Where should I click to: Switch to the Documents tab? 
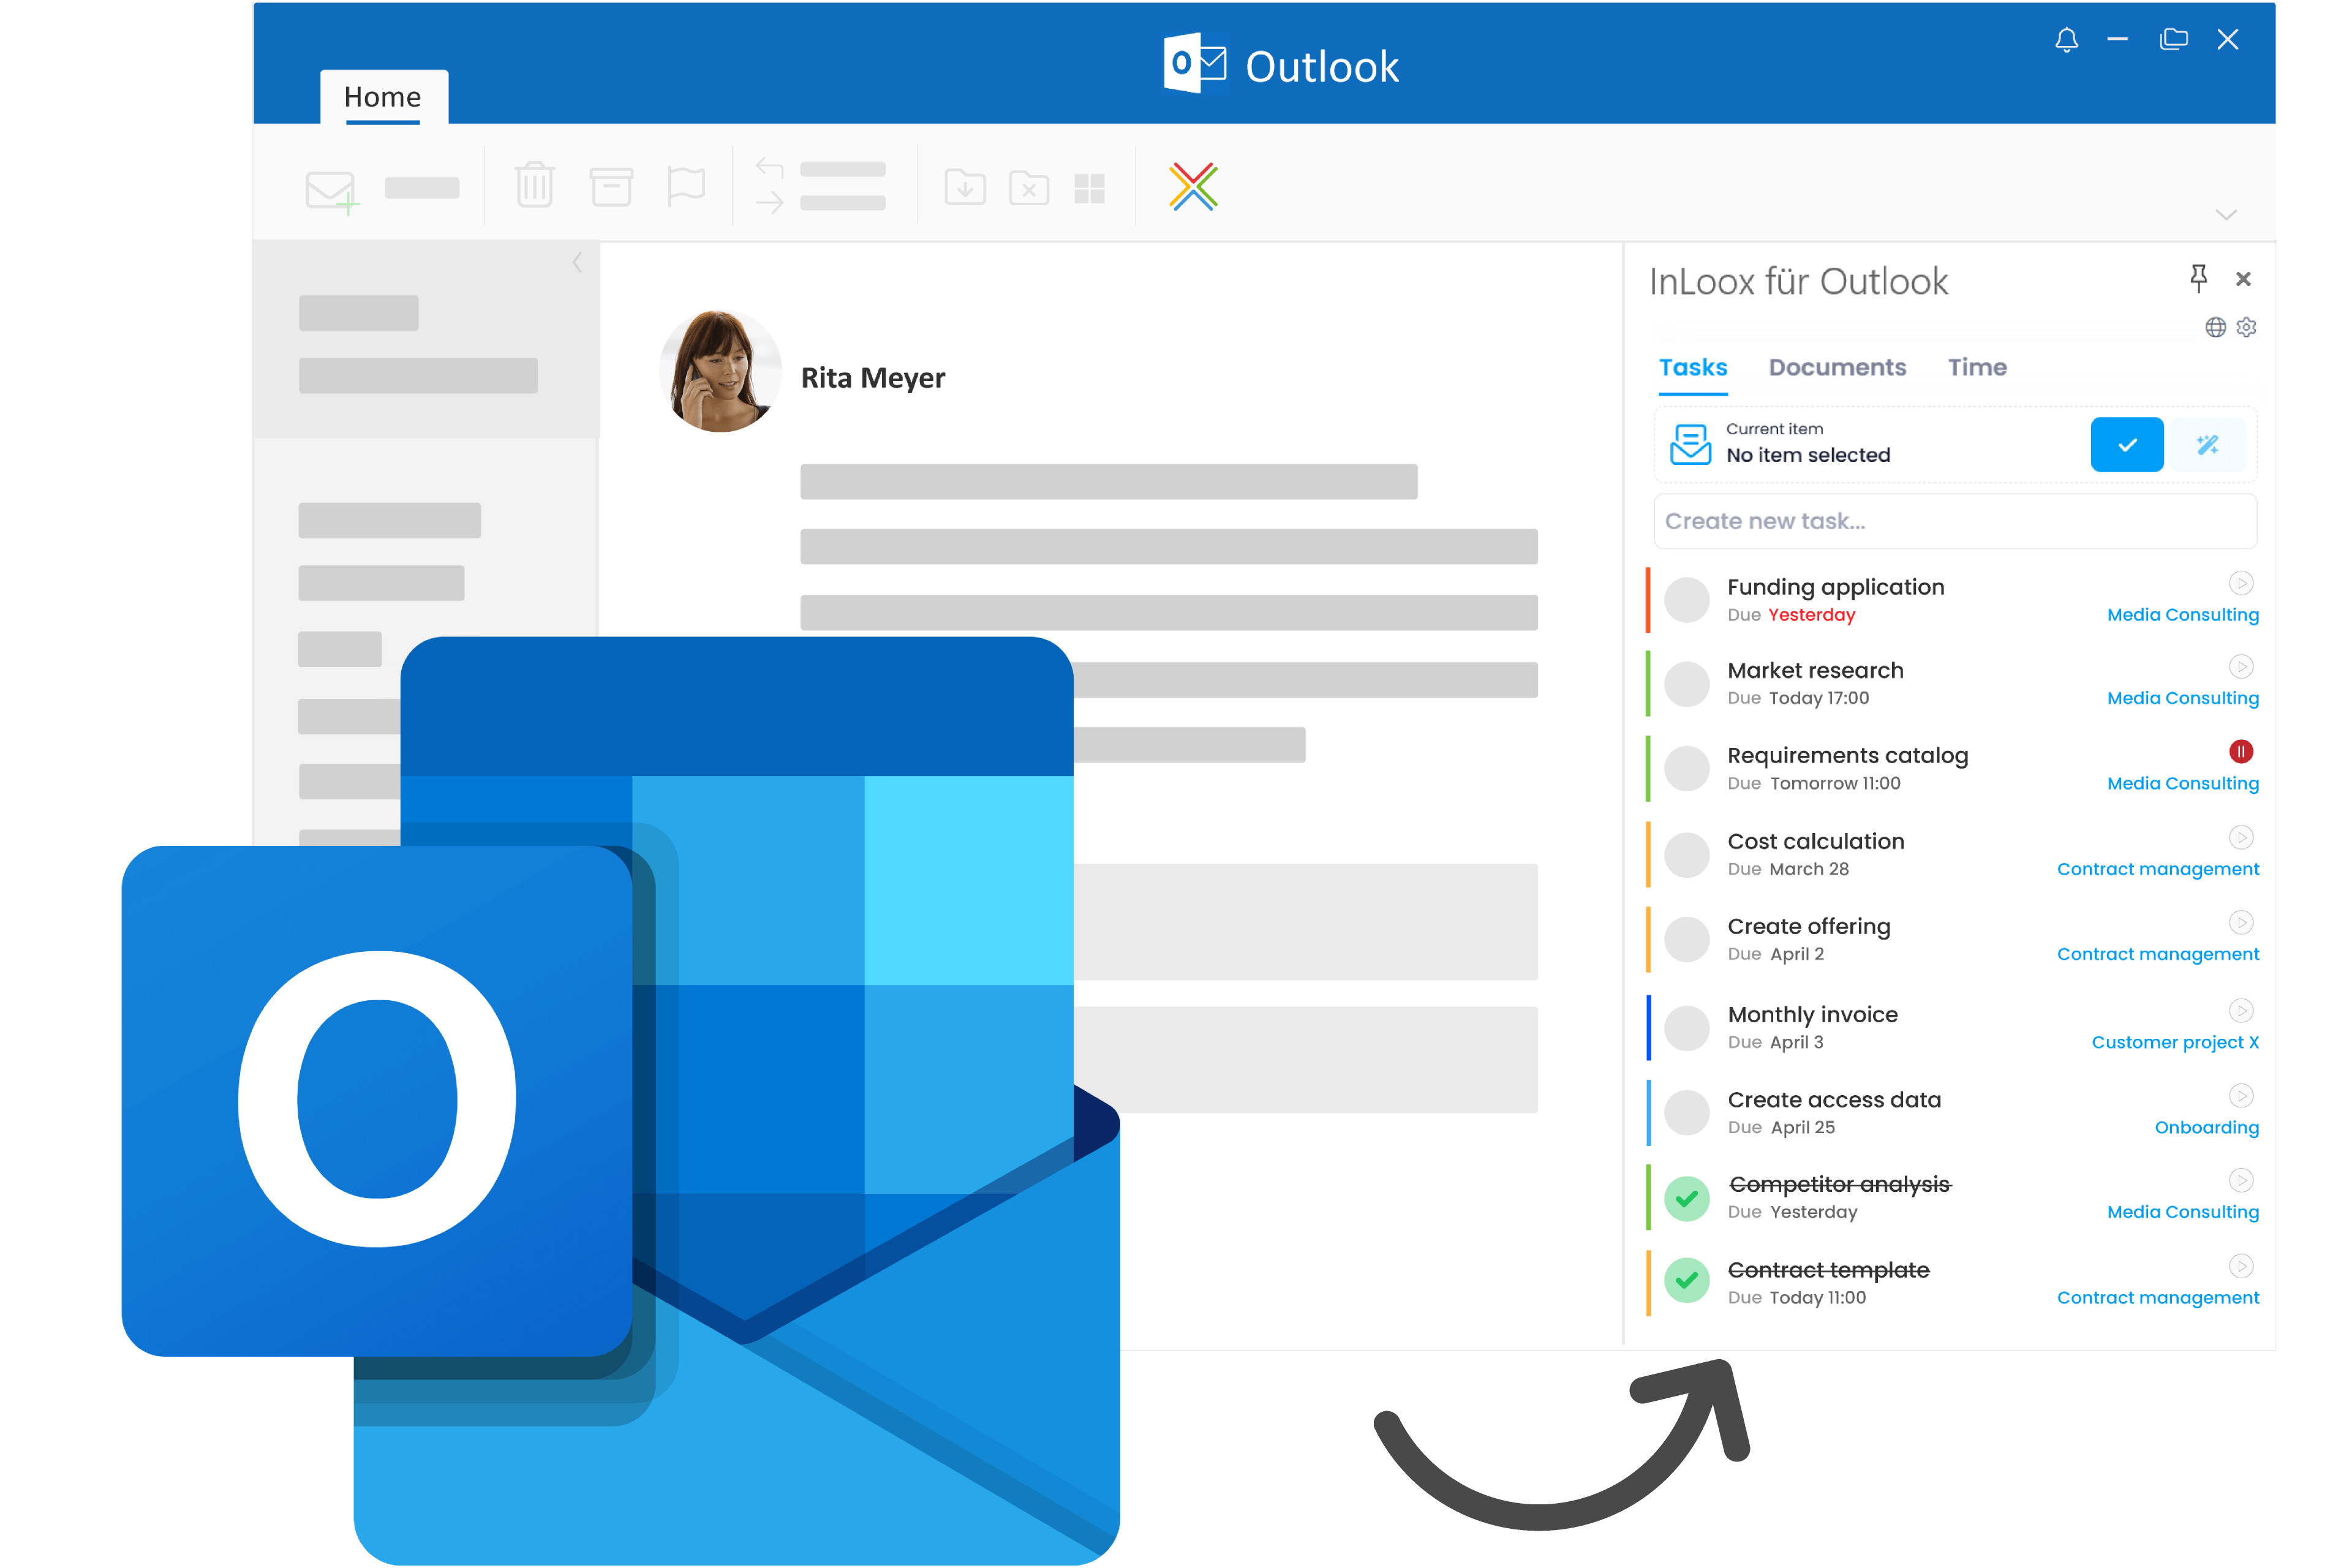[1837, 367]
